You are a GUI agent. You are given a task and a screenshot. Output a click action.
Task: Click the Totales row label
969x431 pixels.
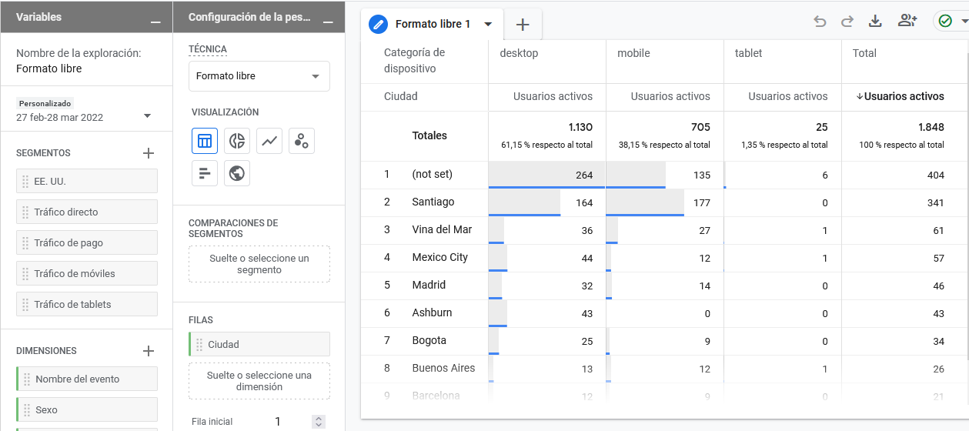coord(429,135)
